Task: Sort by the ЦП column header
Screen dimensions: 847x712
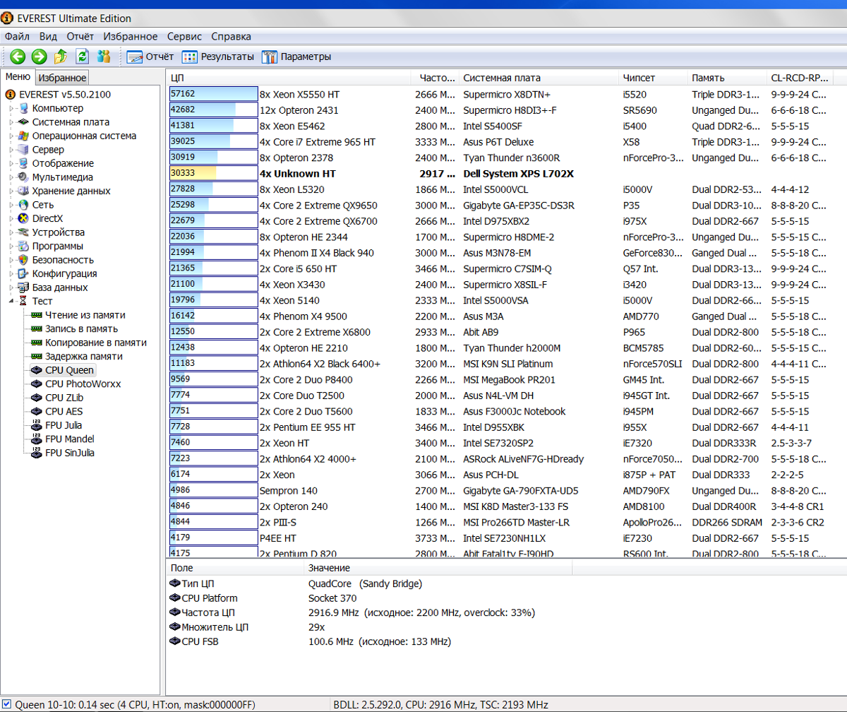Action: pos(288,78)
